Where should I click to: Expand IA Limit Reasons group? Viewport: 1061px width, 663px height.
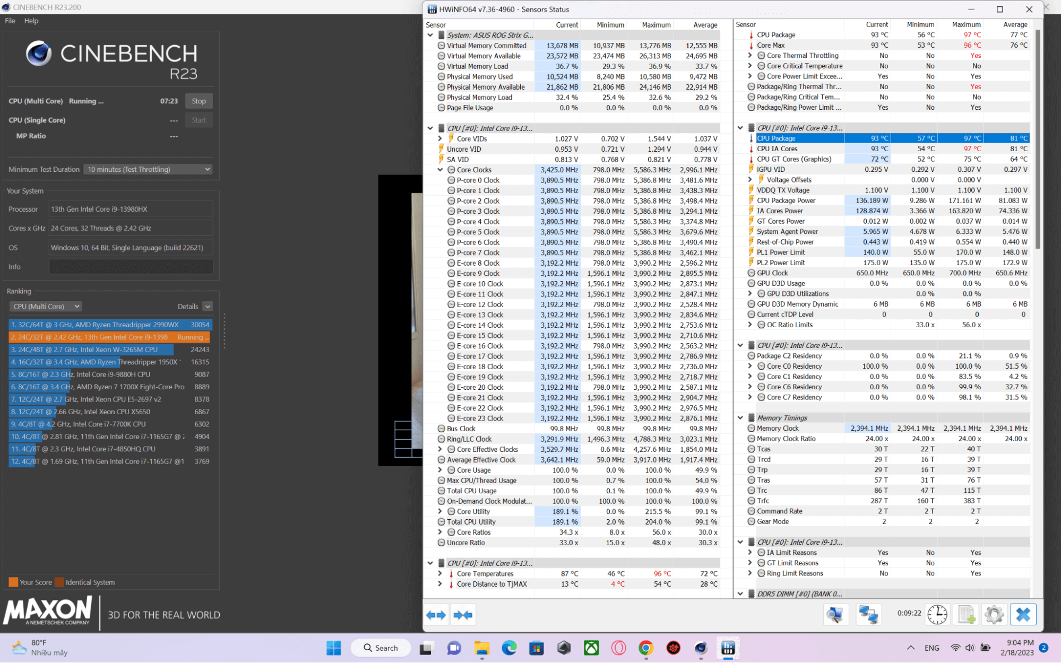click(749, 553)
